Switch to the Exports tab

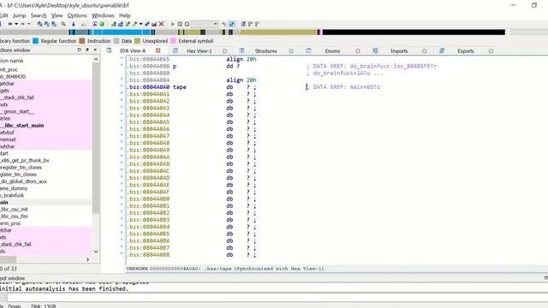coord(466,51)
